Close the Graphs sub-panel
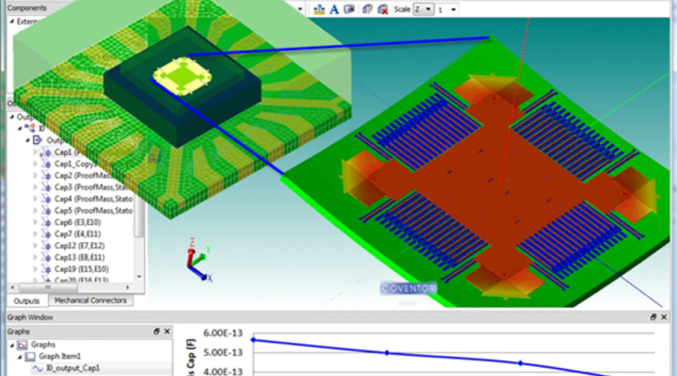Screen dimensions: 677x376 [167, 332]
